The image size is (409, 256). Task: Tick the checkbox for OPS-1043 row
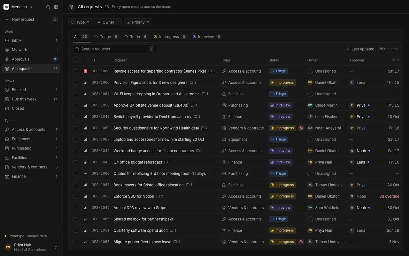[x=75, y=162]
